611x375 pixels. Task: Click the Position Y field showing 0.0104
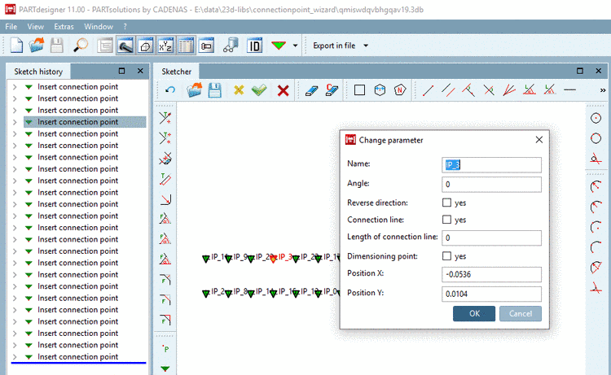[x=491, y=294]
